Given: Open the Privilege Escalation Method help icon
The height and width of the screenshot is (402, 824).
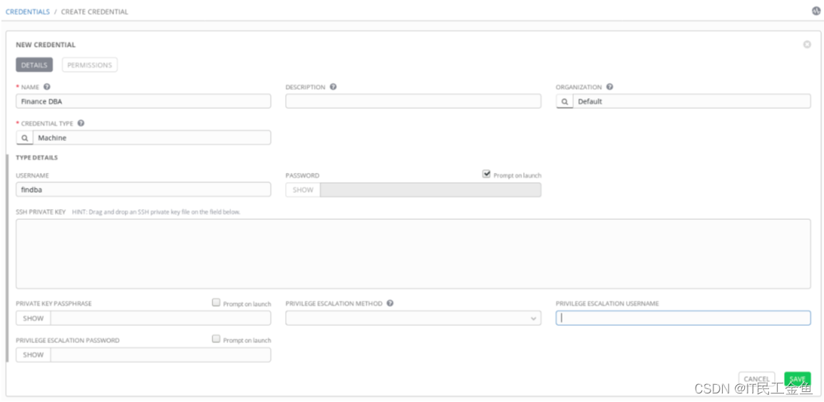Looking at the screenshot, I should click(x=390, y=303).
